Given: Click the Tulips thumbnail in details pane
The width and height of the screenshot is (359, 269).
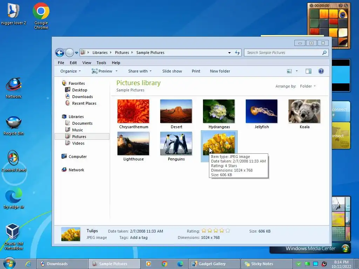Looking at the screenshot, I should pos(71,234).
